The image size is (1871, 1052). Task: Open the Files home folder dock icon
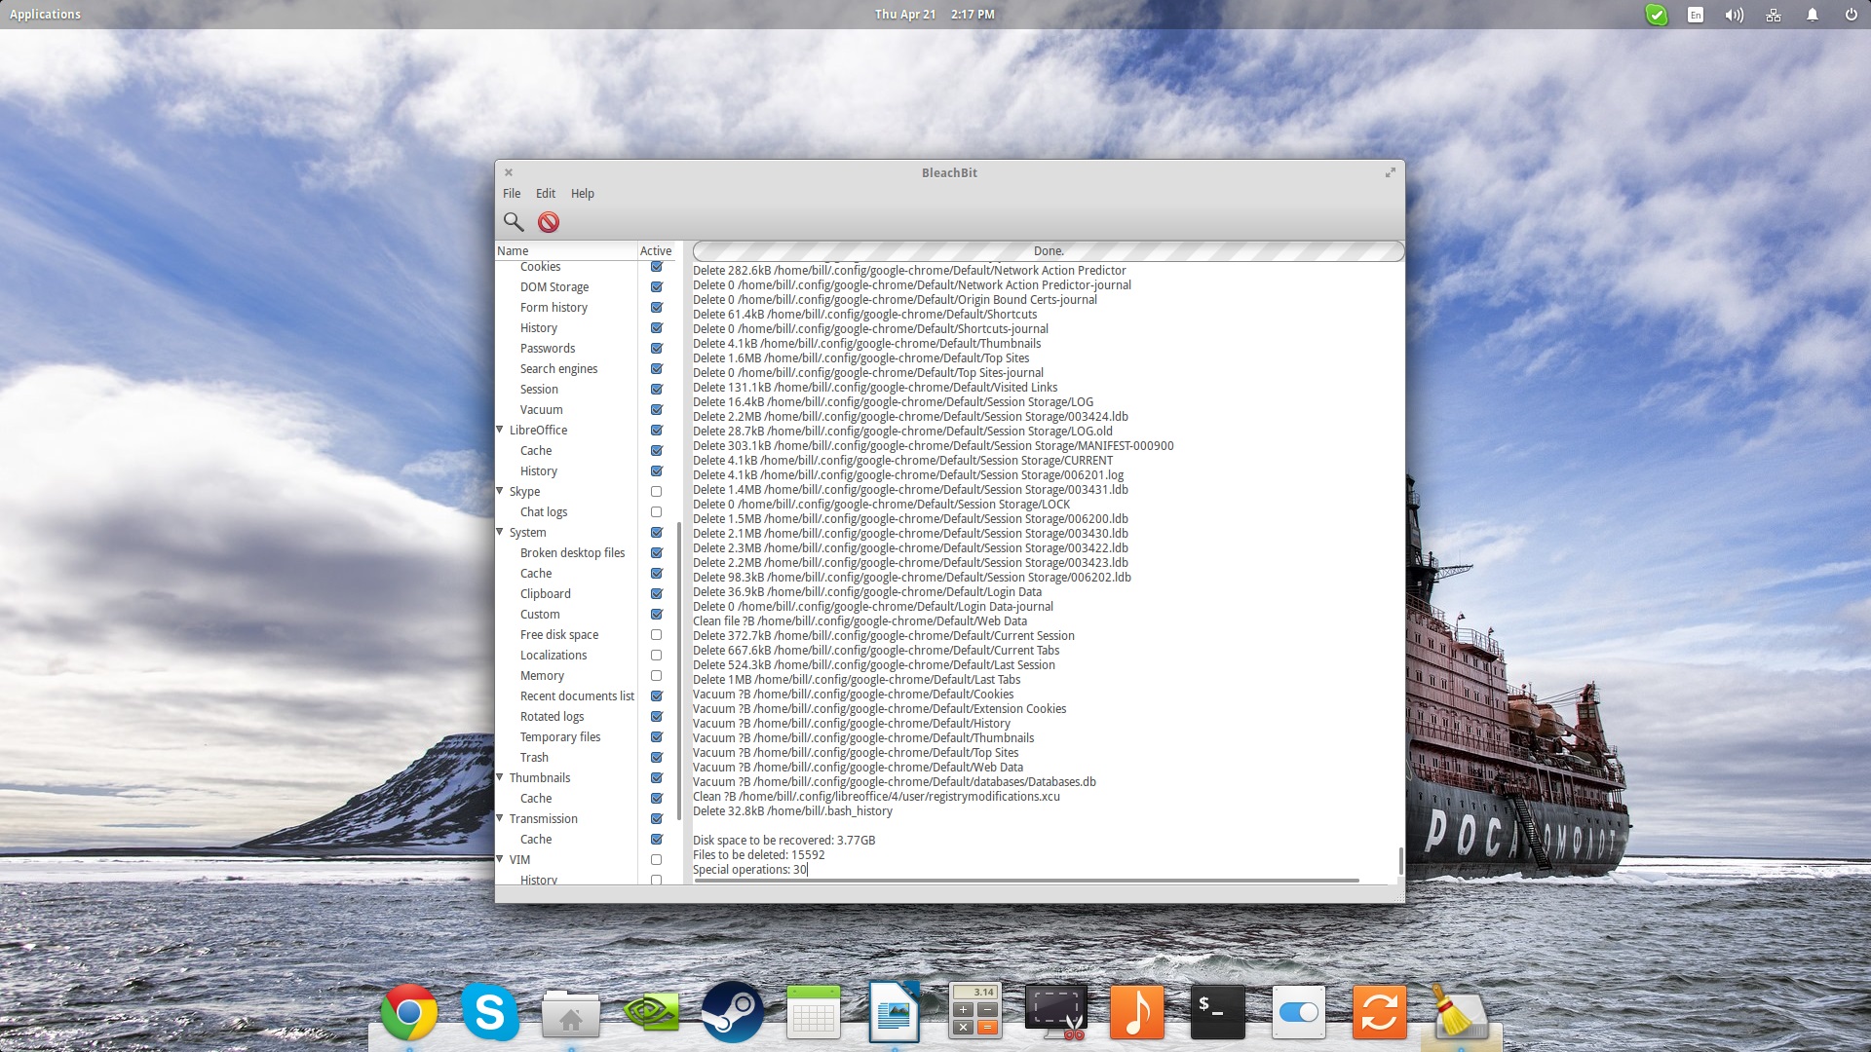click(571, 1013)
